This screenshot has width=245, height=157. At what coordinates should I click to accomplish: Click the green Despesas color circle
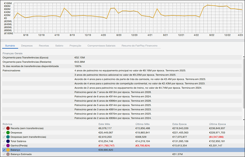[x=8, y=132]
